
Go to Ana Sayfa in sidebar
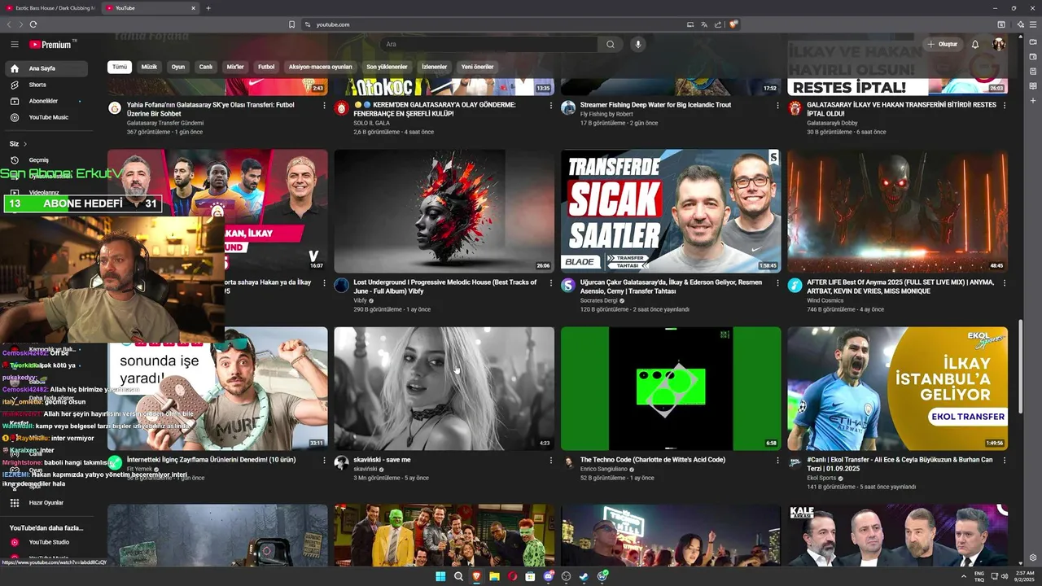(46, 68)
